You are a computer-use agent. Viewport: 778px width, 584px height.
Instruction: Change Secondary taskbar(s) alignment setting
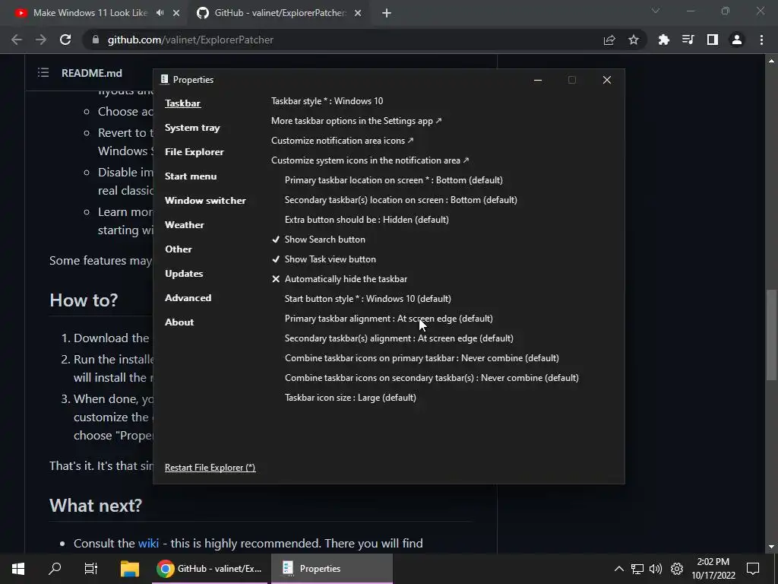[x=399, y=338]
